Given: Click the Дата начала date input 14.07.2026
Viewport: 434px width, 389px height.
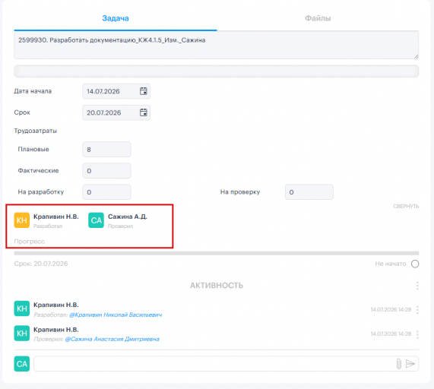Looking at the screenshot, I should point(116,91).
